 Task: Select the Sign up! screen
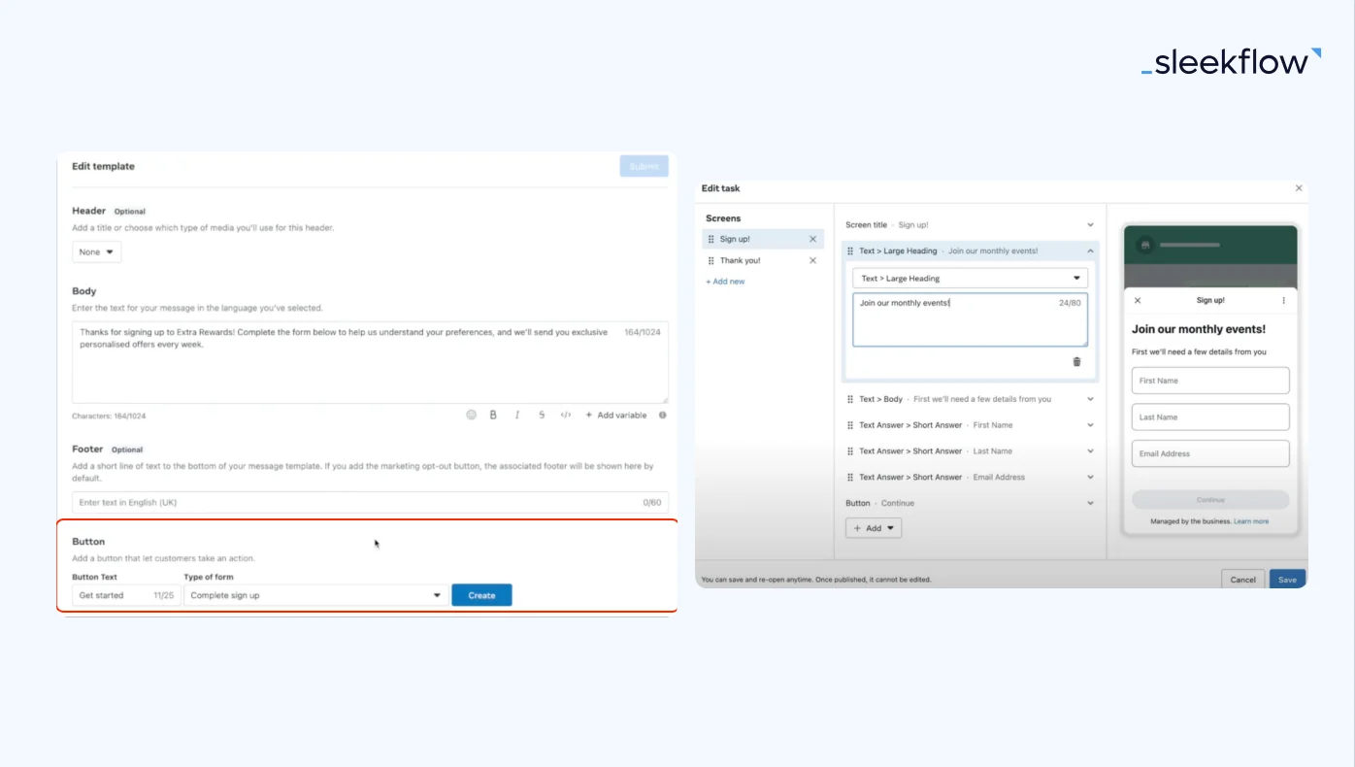click(x=763, y=239)
